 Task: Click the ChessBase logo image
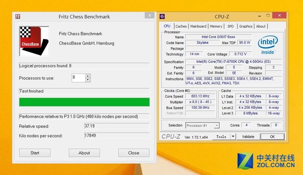coord(34,41)
